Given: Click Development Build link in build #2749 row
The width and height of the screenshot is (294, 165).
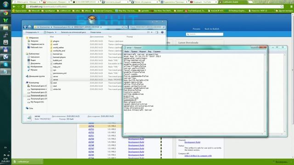Looking at the screenshot, I should [x=136, y=142].
